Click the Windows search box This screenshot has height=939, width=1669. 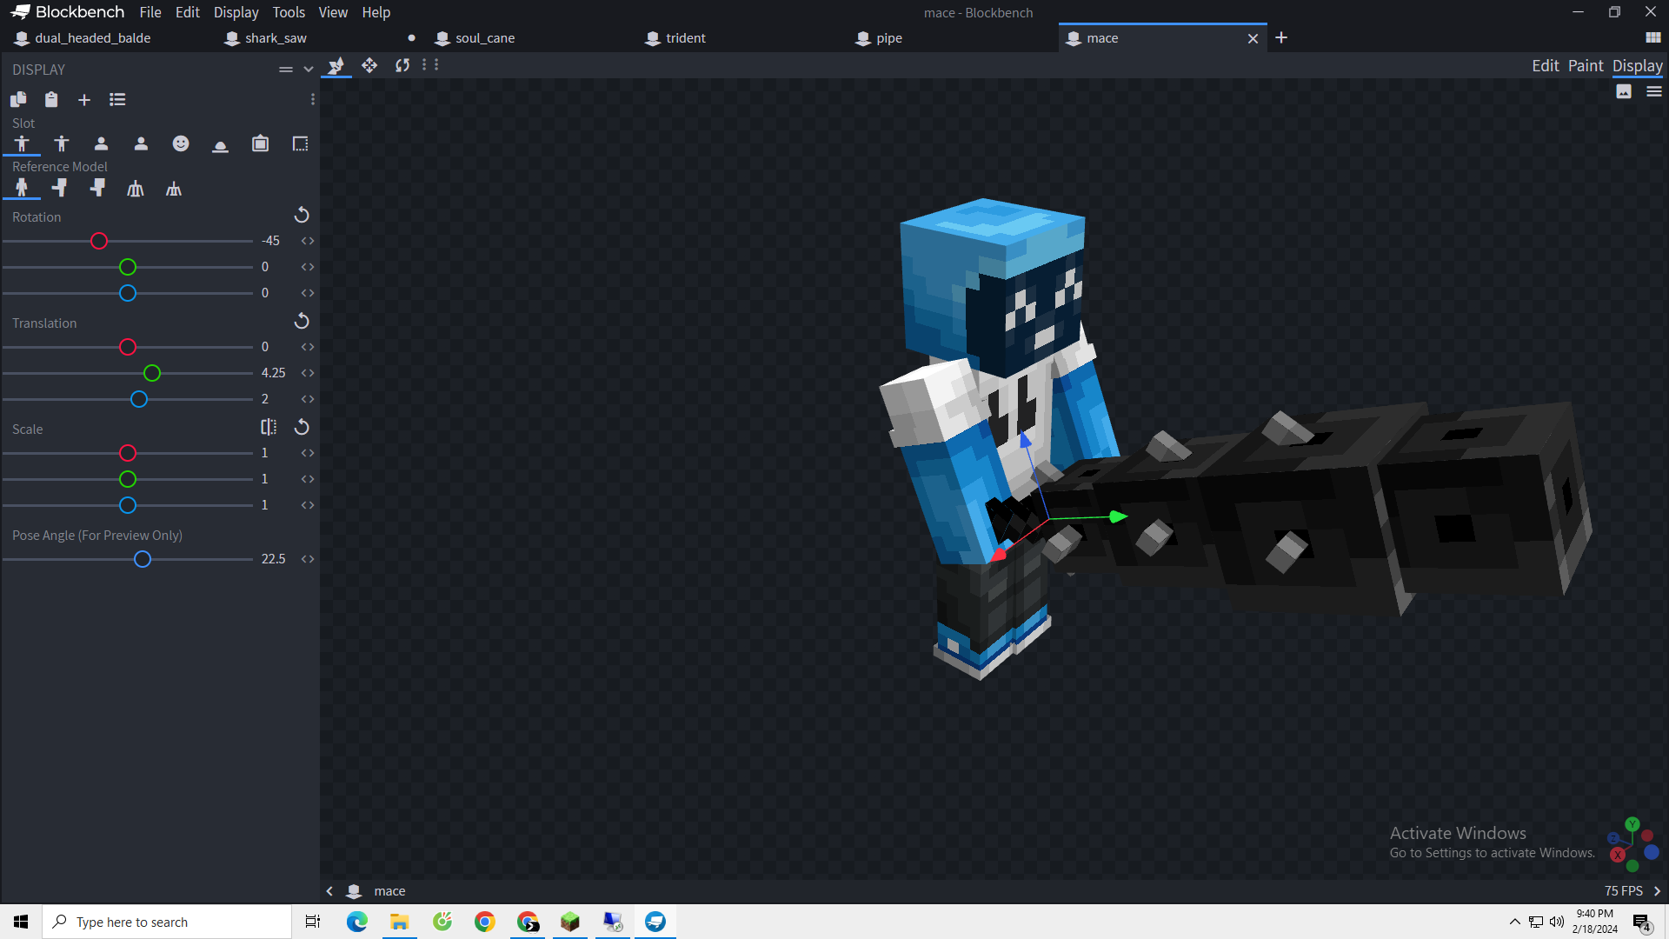[x=167, y=922]
